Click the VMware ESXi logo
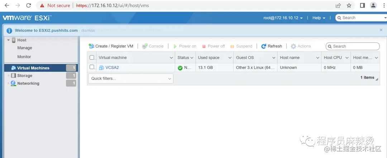 click(x=27, y=18)
